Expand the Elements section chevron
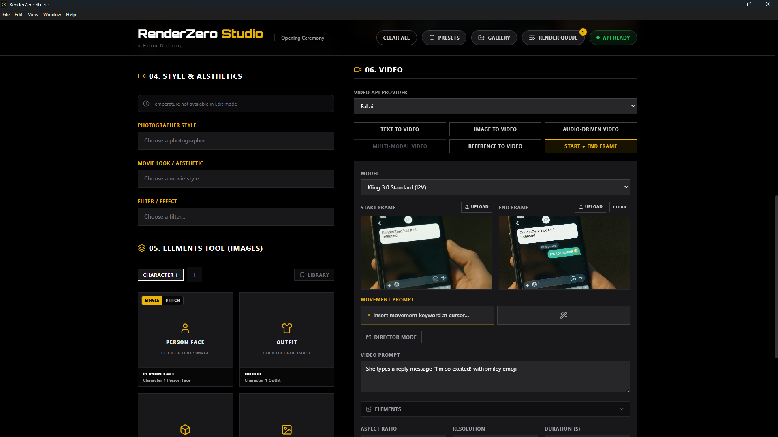The image size is (778, 437). 621,409
